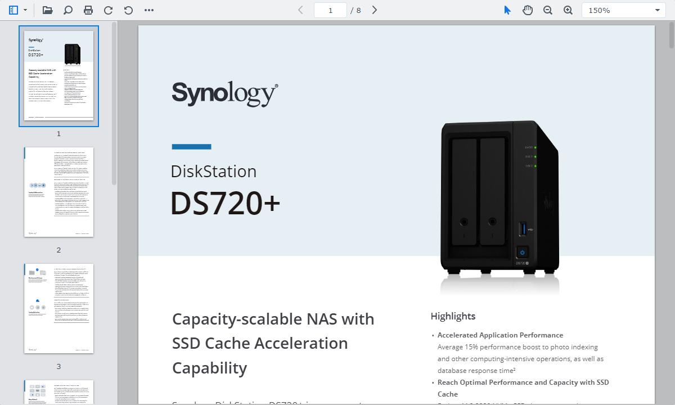This screenshot has width=675, height=405.
Task: Rotate the page counterclockwise
Action: [x=127, y=10]
